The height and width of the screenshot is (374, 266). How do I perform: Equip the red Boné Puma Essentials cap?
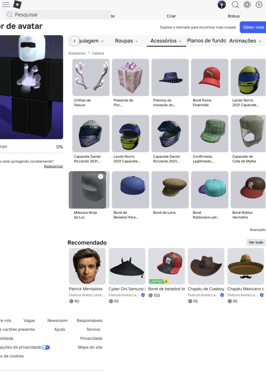point(210,77)
